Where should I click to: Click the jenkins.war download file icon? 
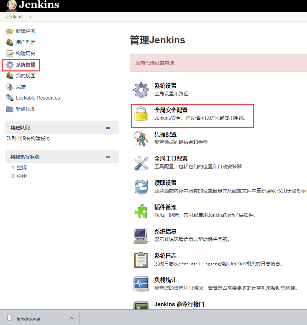9,318
